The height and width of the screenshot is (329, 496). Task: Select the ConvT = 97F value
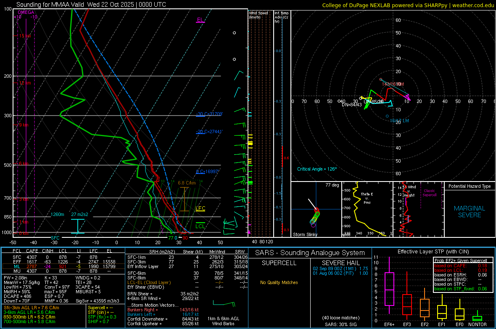click(x=57, y=287)
